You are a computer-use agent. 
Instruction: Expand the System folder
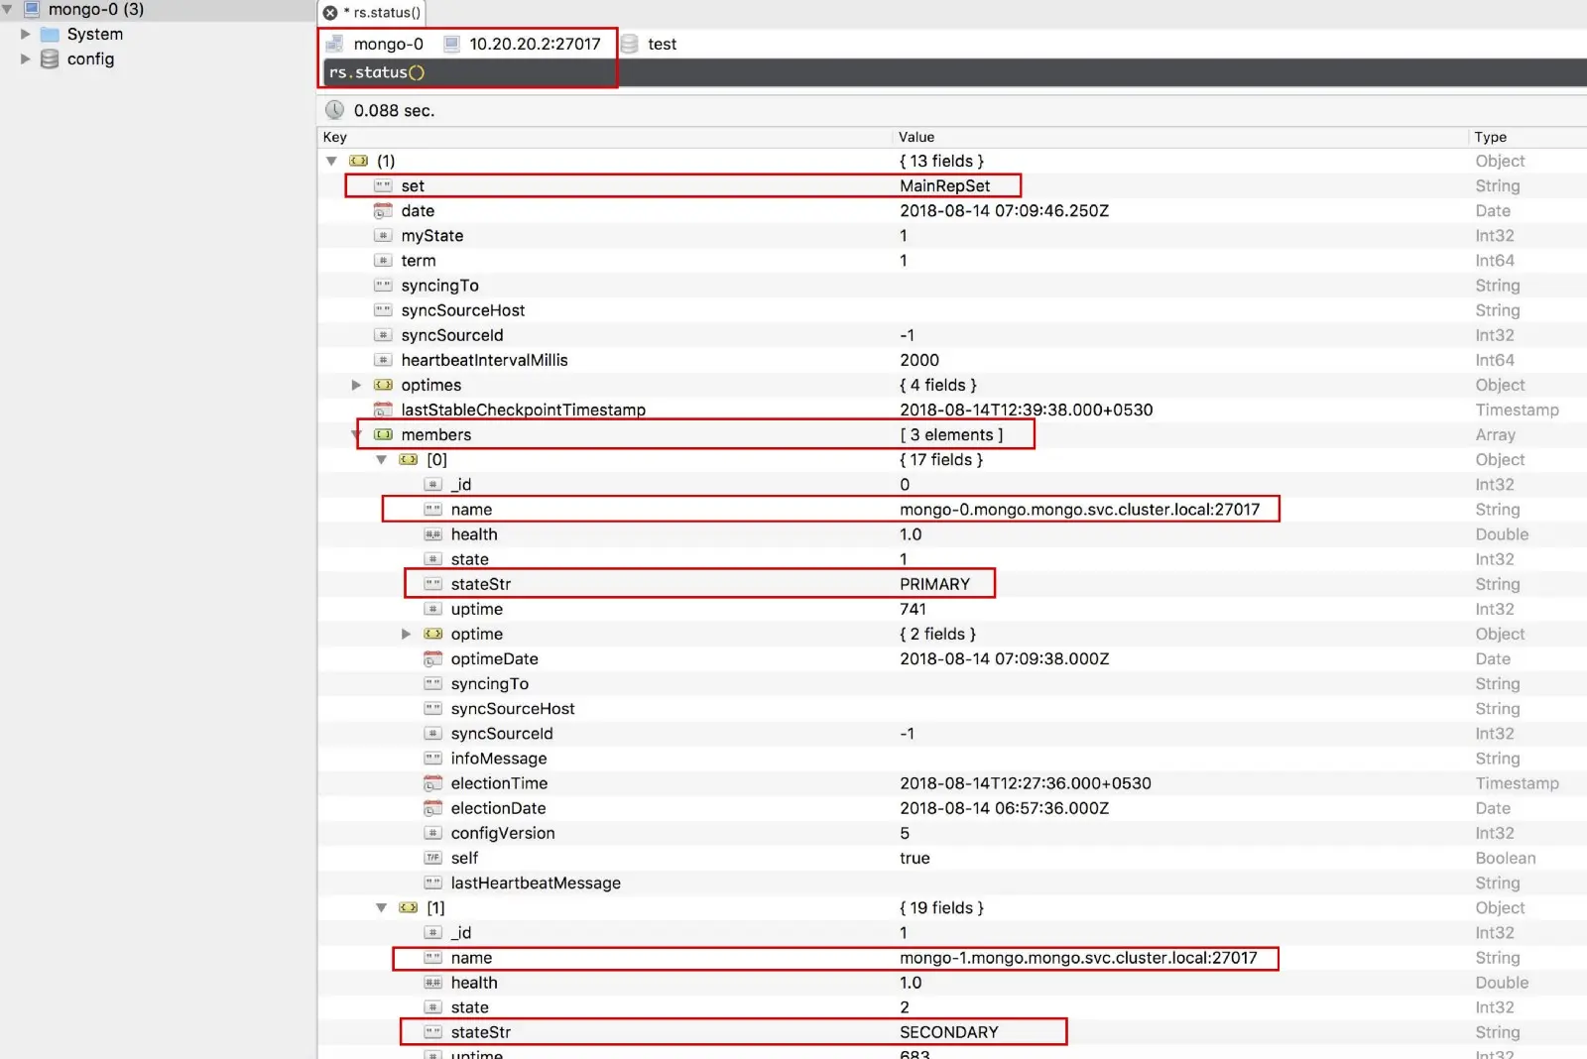26,34
